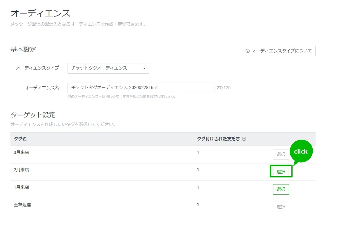Focus the オーディエンス名 text field
Viewport: 340px width, 226px height.
[x=141, y=88]
